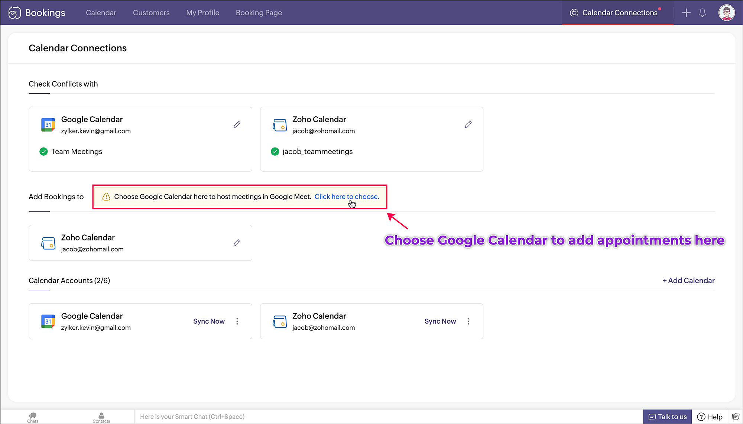
Task: Click the Zoho Calendar icon under Add Bookings
Action: 48,243
